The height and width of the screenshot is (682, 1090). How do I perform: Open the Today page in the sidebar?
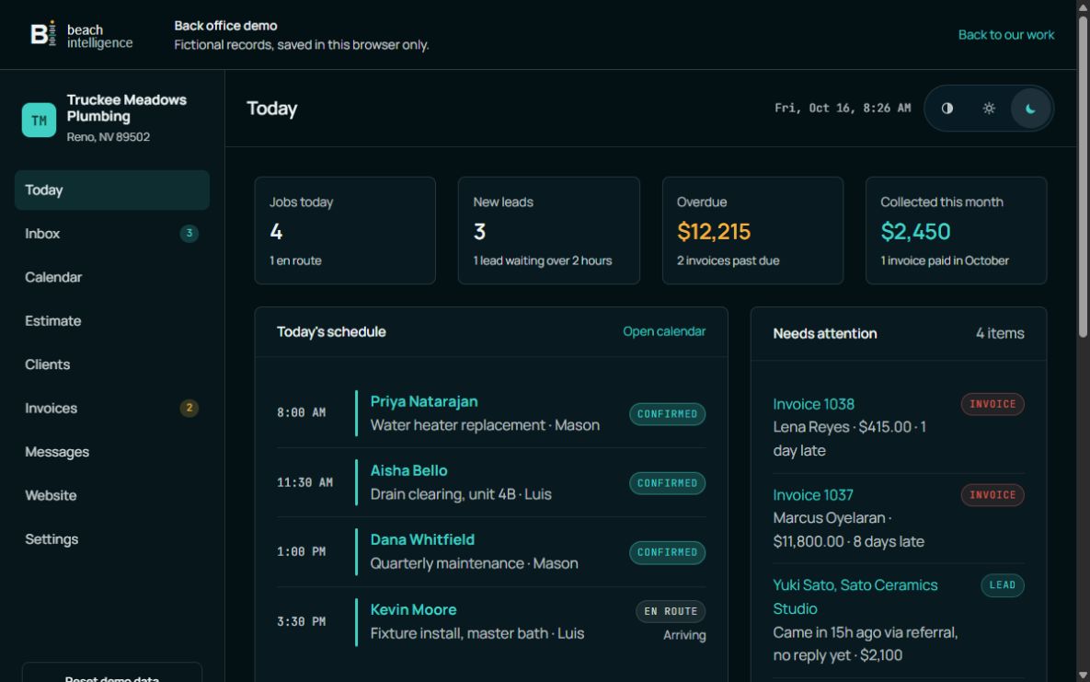pyautogui.click(x=112, y=190)
